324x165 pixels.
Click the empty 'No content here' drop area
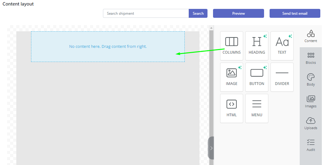(x=108, y=47)
